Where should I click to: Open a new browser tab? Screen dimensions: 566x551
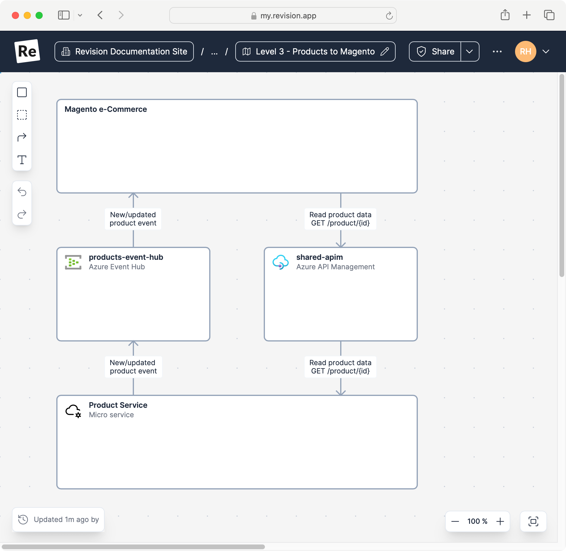pos(527,15)
